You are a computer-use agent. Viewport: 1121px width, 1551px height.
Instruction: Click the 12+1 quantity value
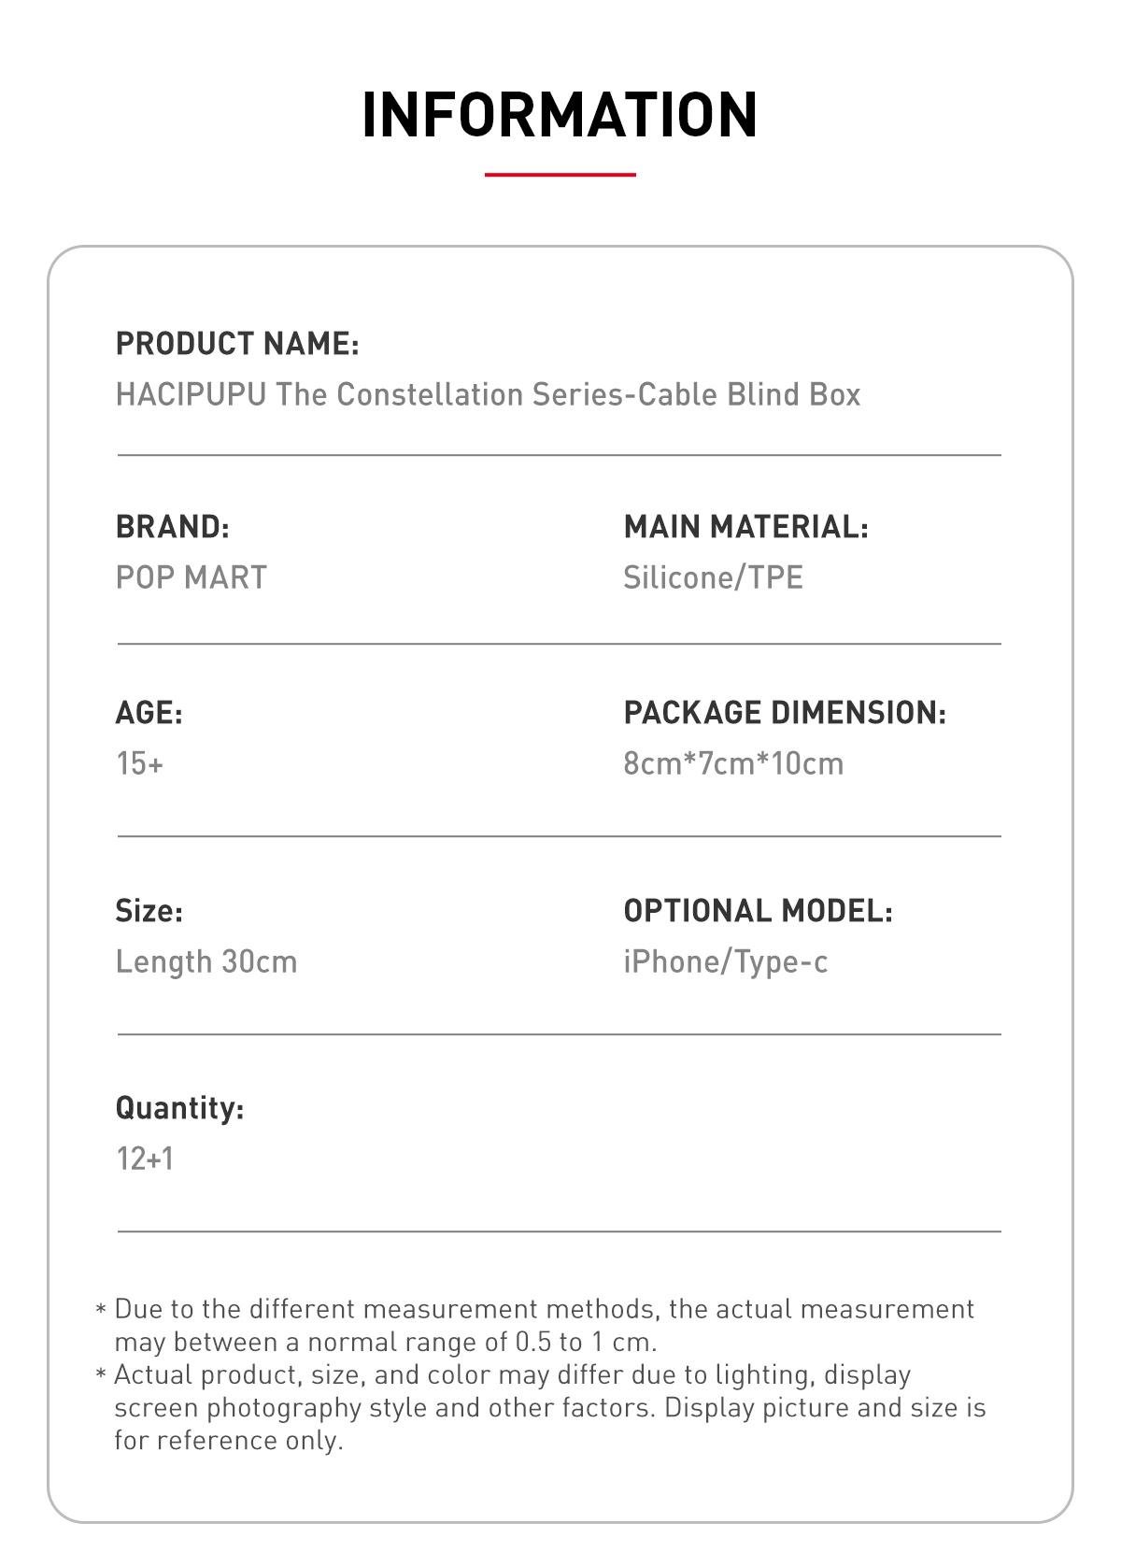coord(144,1159)
